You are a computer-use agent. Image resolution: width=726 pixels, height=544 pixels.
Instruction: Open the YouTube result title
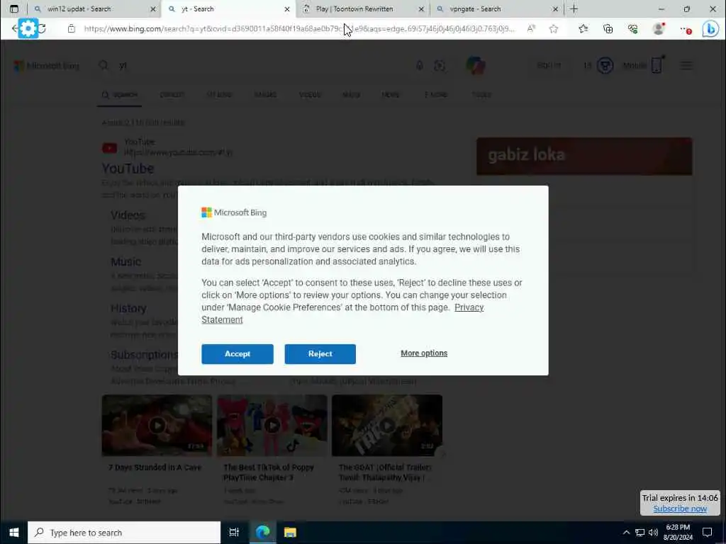pyautogui.click(x=128, y=169)
